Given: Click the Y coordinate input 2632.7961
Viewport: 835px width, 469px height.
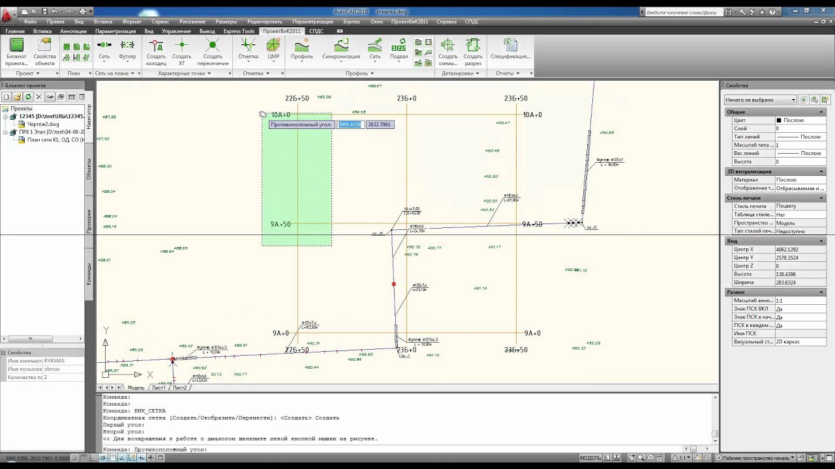Looking at the screenshot, I should [x=380, y=124].
